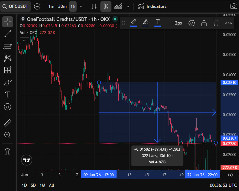Set the date range to 1M

42,185
